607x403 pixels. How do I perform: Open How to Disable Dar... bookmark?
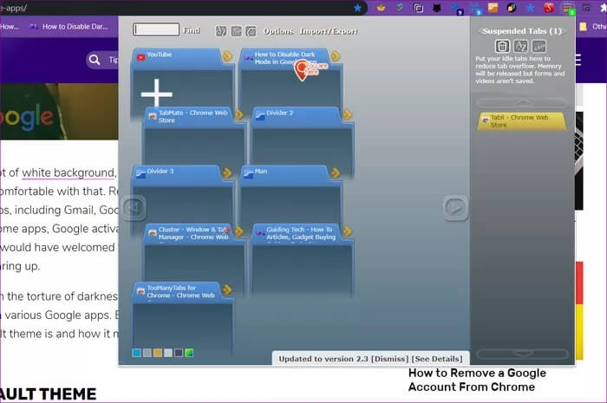tap(70, 27)
